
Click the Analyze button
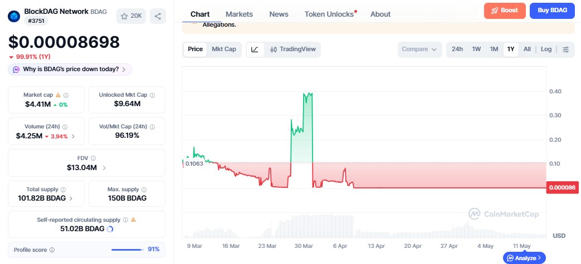click(524, 258)
